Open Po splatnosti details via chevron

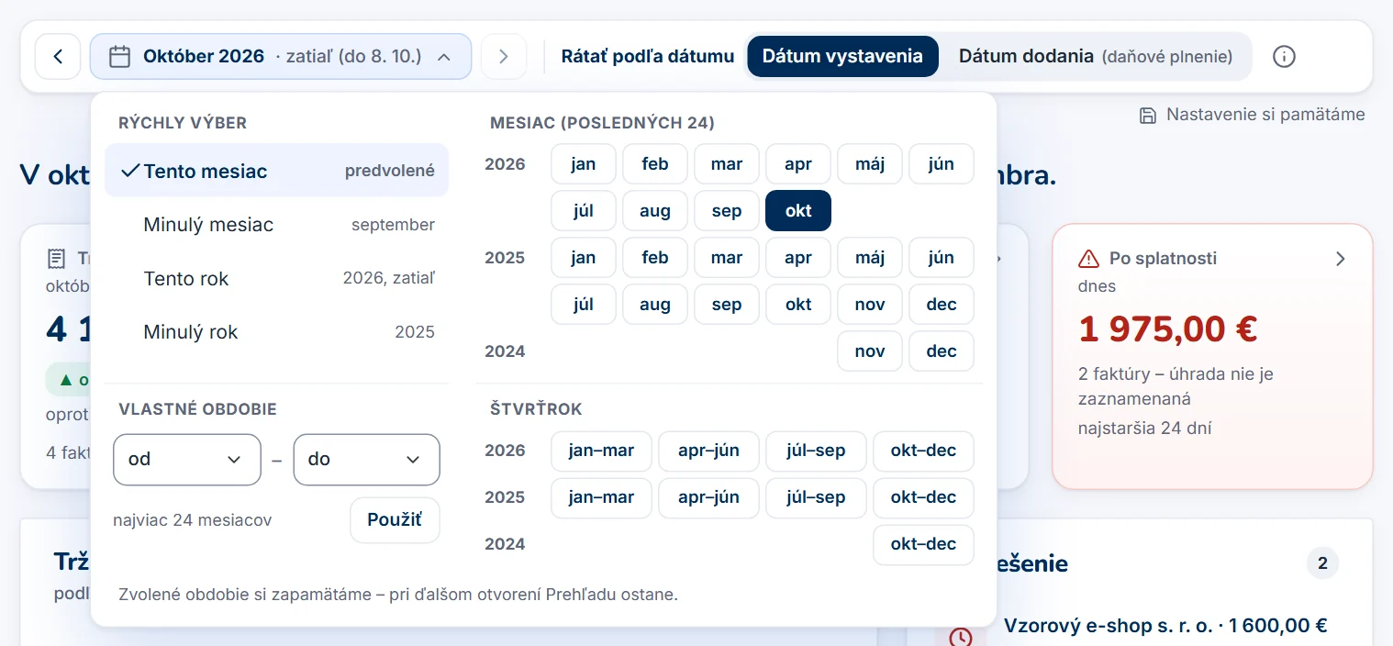click(1340, 259)
